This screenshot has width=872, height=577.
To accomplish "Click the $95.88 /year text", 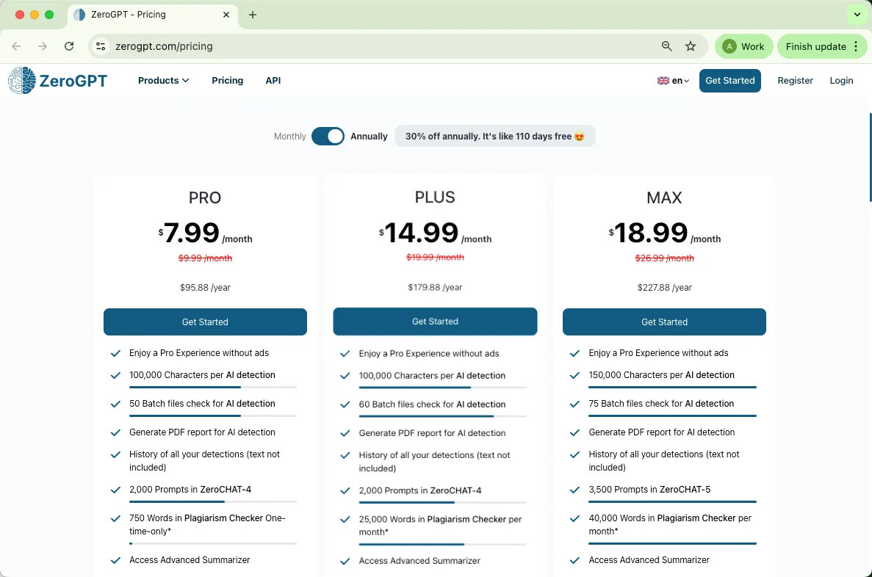I will 205,287.
